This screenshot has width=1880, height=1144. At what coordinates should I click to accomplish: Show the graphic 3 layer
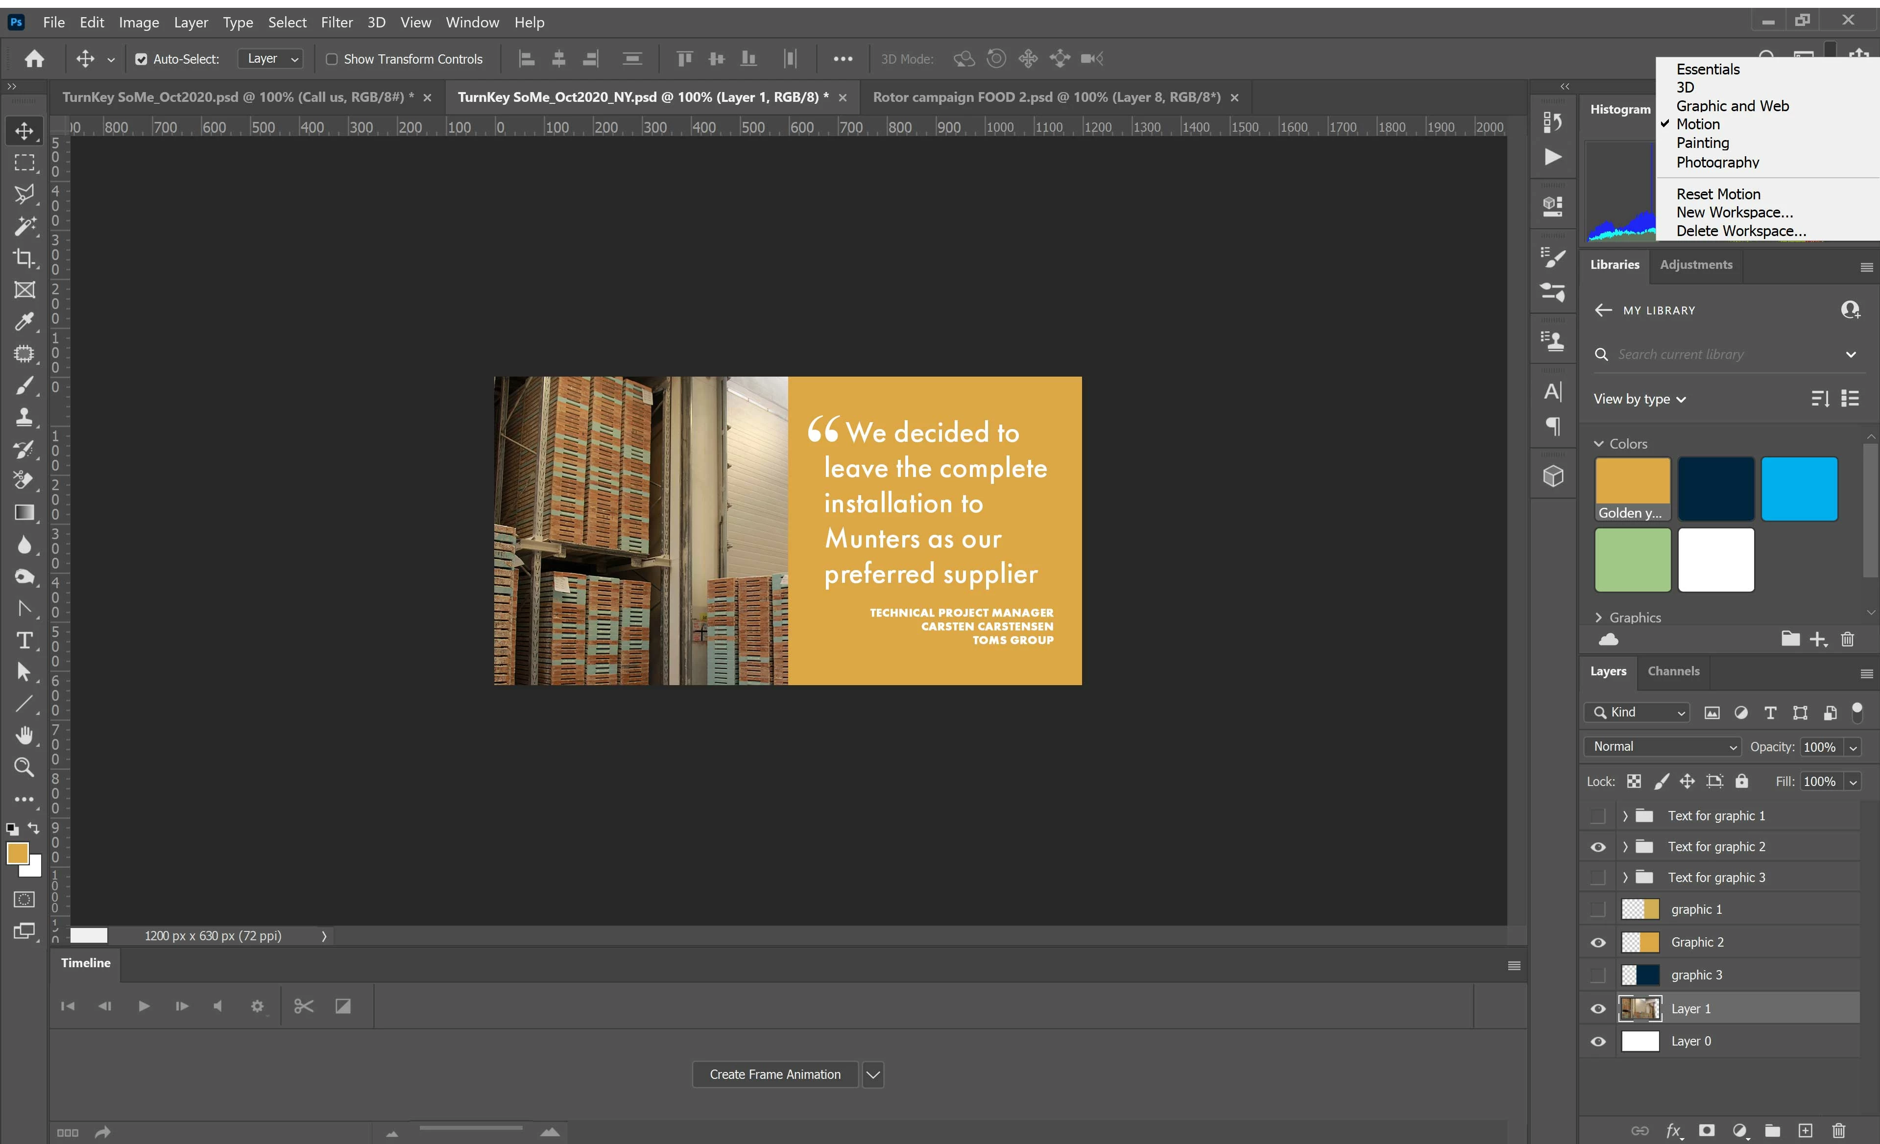(1598, 976)
